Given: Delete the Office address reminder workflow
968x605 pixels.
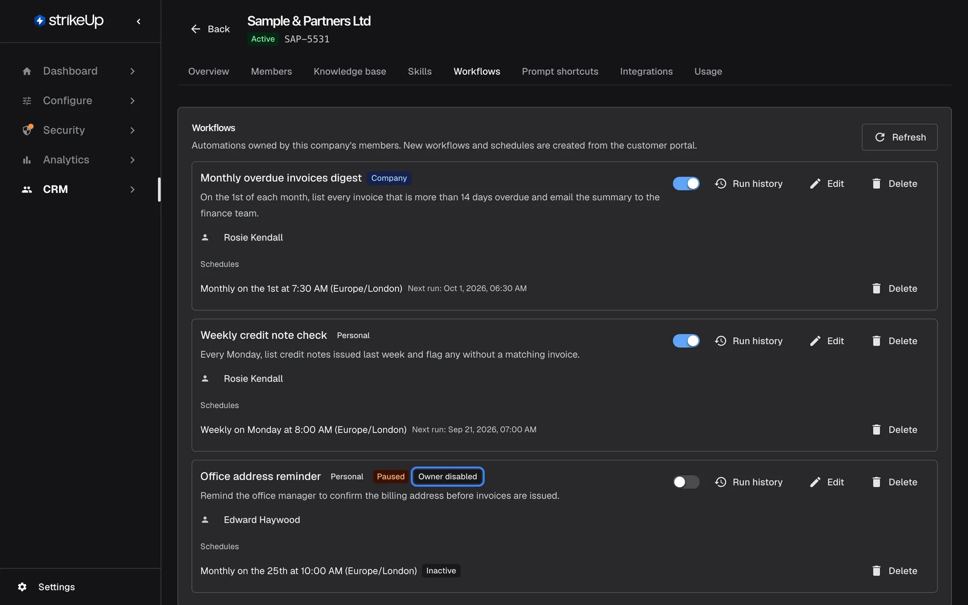Looking at the screenshot, I should (894, 482).
